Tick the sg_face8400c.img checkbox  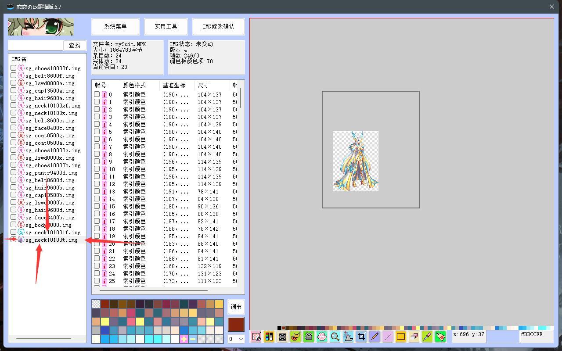[x=14, y=128]
